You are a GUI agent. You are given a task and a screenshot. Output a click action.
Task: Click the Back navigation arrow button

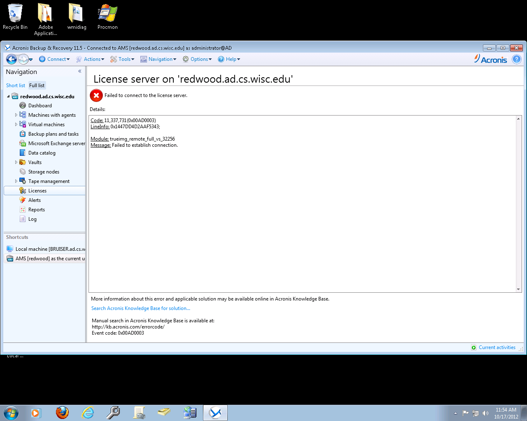tap(12, 59)
